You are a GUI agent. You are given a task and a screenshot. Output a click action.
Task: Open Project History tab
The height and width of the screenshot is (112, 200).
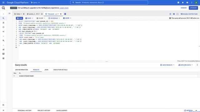pyautogui.click(x=44, y=110)
